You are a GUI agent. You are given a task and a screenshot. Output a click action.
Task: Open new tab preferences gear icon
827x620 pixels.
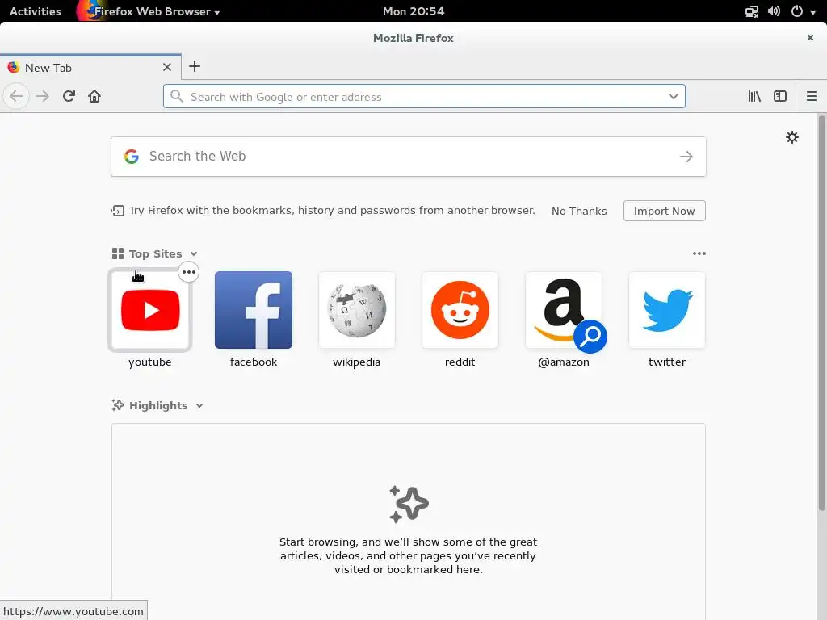tap(792, 137)
